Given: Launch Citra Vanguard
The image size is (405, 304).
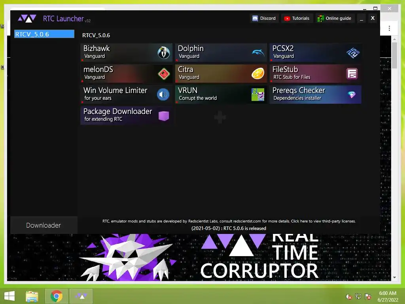Looking at the screenshot, I should pyautogui.click(x=221, y=73).
